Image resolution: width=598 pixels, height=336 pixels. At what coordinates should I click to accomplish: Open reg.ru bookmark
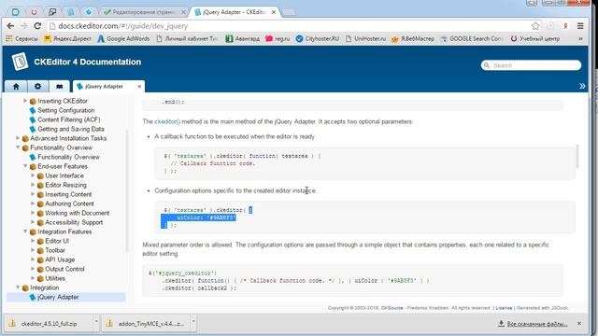[x=278, y=38]
